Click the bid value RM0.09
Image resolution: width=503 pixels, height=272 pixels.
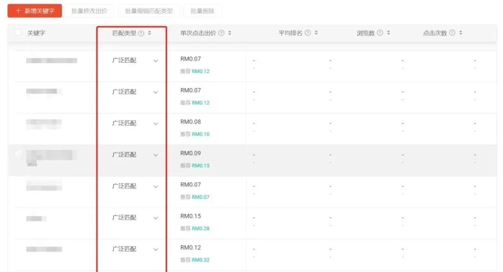(190, 153)
